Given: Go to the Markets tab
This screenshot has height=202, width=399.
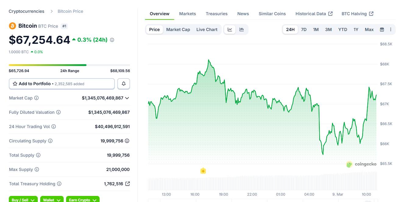Looking at the screenshot, I should (187, 14).
